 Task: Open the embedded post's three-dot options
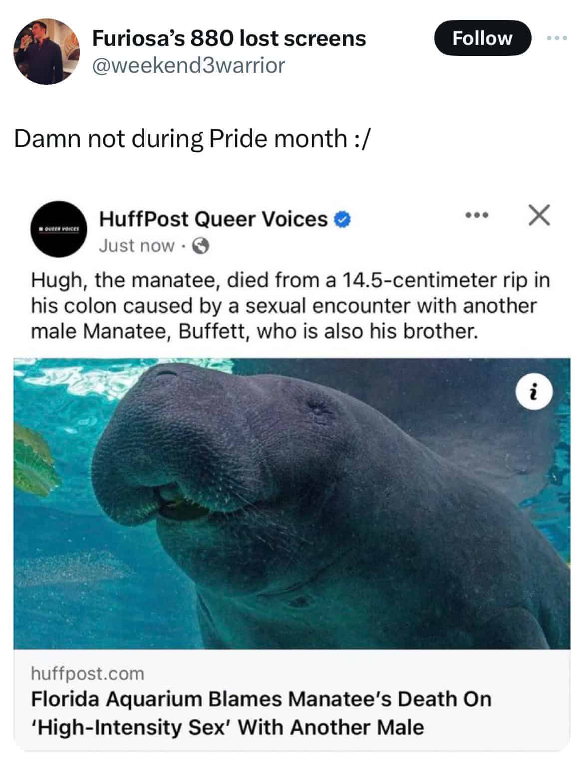pos(475,216)
